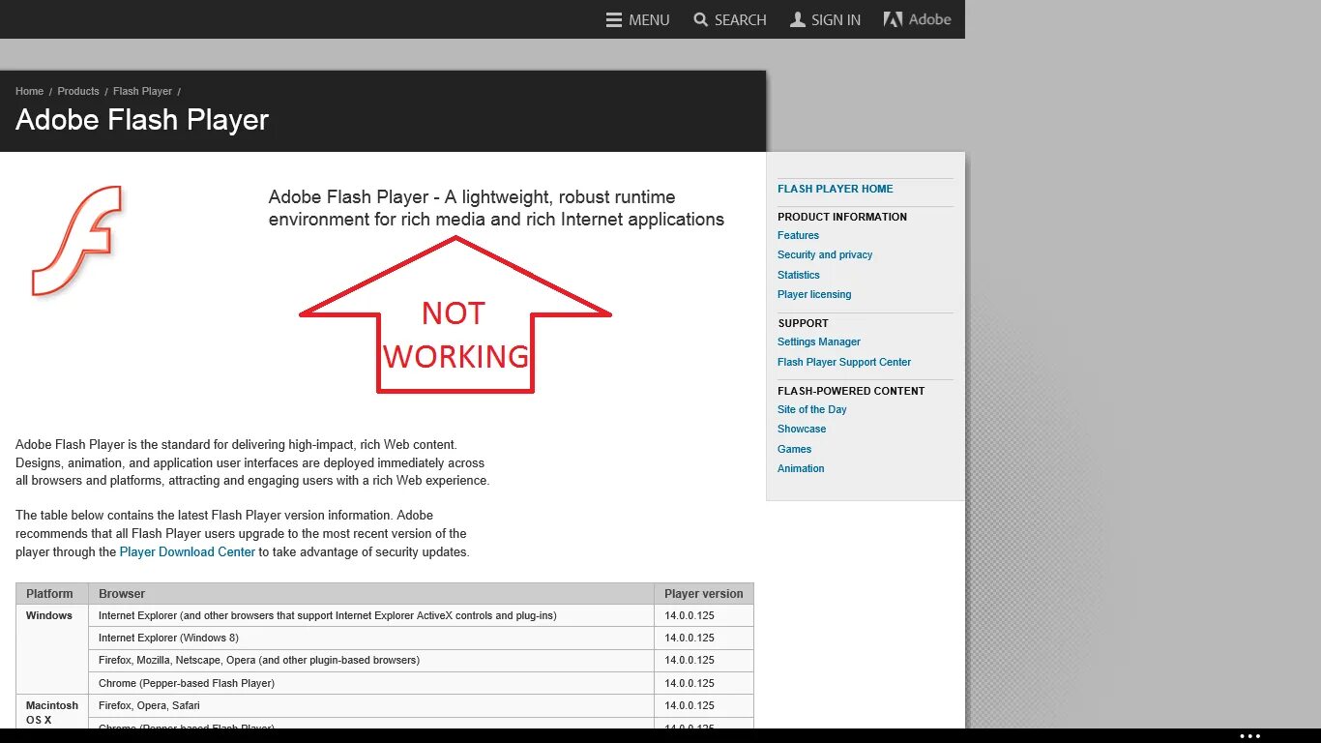Click the Adobe Flash Player page title

[142, 120]
